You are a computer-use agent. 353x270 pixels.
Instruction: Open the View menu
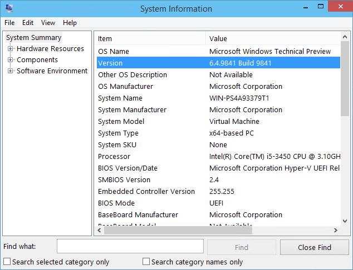tap(48, 23)
